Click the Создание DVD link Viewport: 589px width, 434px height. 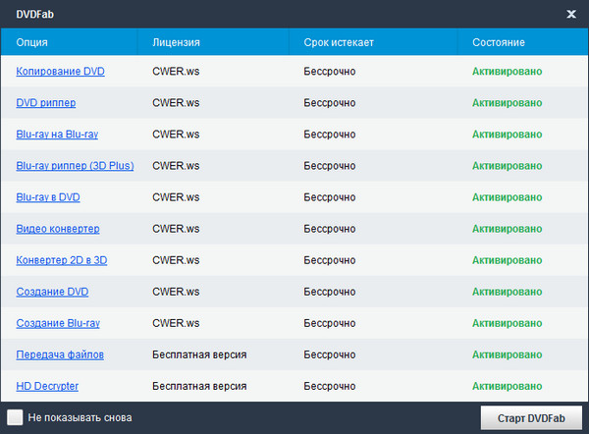pyautogui.click(x=53, y=292)
